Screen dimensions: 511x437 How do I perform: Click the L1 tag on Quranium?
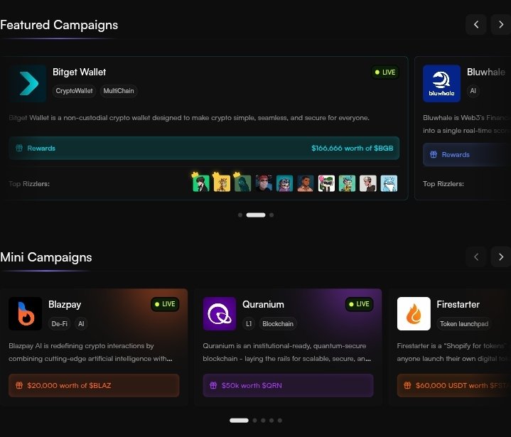point(249,323)
